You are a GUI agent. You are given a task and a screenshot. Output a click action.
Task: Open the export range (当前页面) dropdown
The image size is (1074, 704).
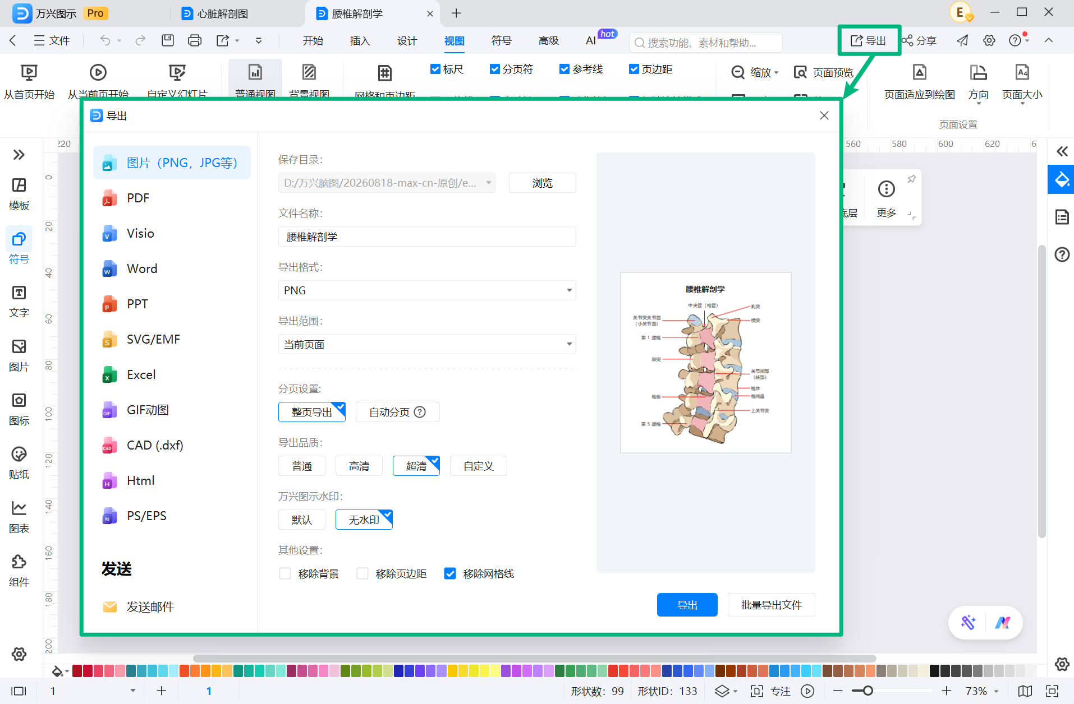427,344
